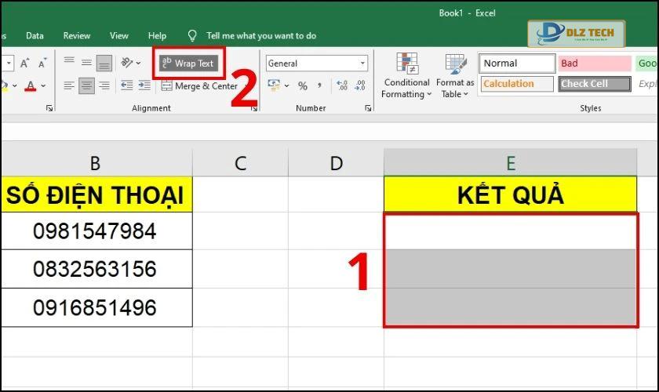Select column E header
Viewport: 659px width, 392px height.
tap(511, 163)
